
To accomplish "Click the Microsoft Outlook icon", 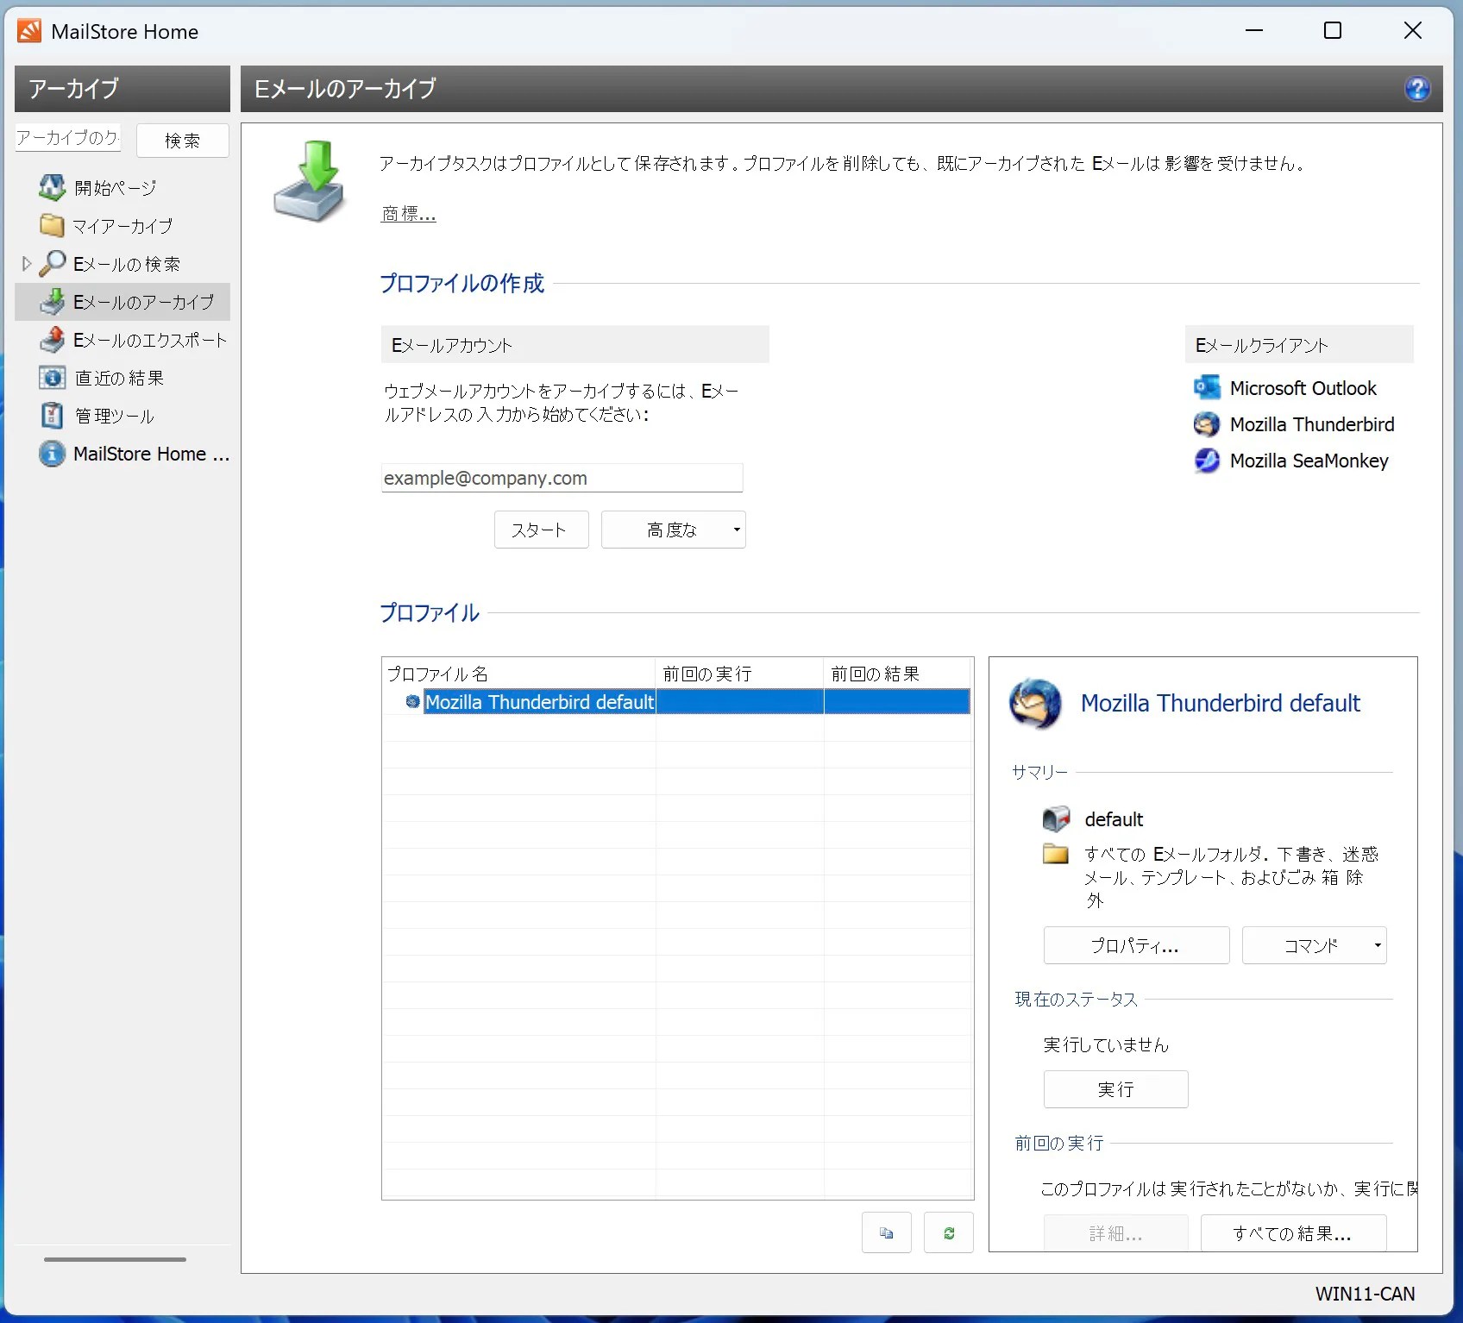I will pos(1207,388).
